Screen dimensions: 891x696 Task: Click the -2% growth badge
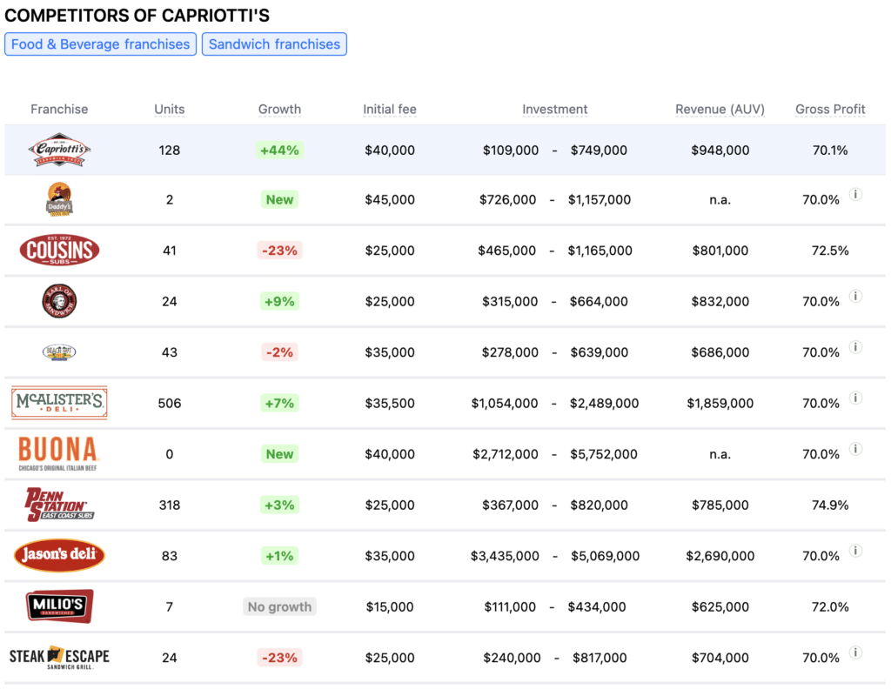(279, 352)
